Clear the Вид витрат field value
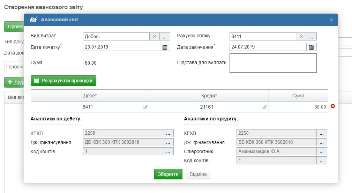The height and width of the screenshot is (193, 352). click(x=155, y=36)
